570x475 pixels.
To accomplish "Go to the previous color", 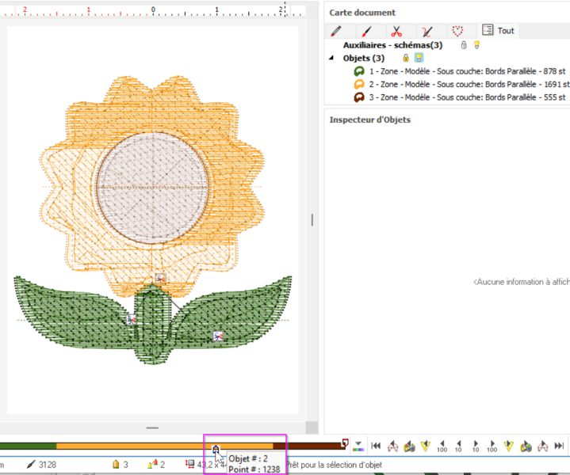I will point(409,446).
